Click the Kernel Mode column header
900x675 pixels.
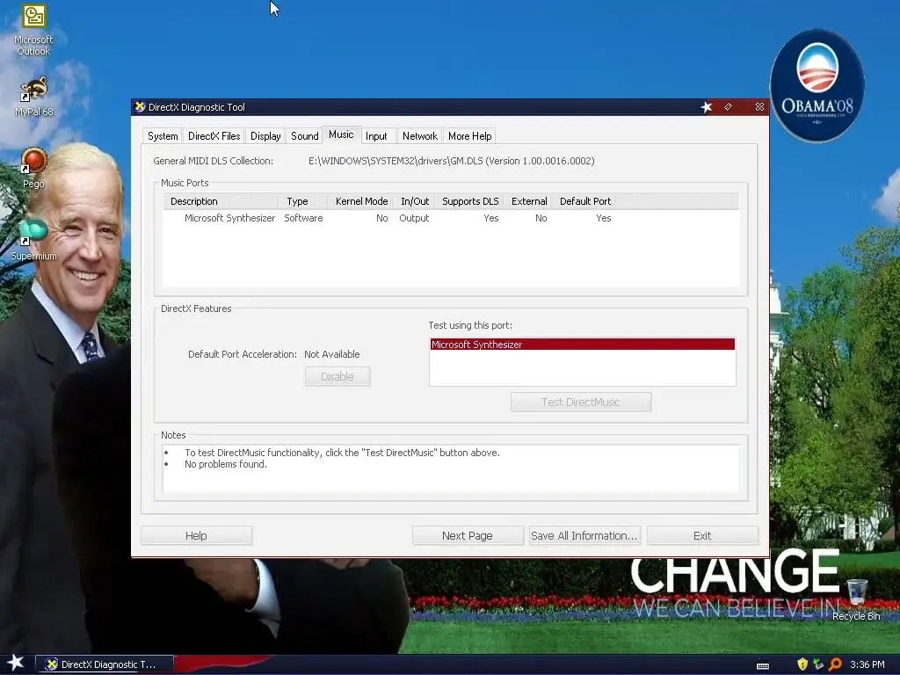(x=359, y=201)
